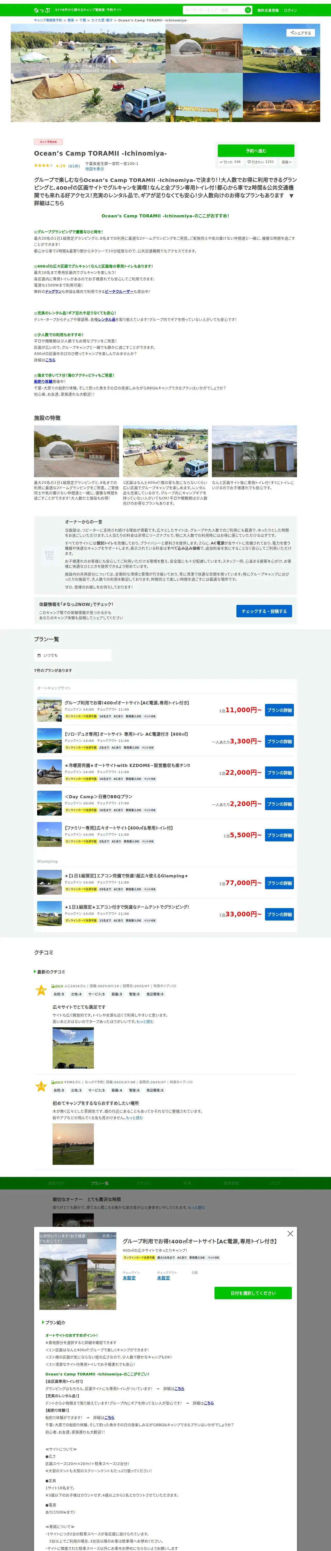Click thumbnail of 冷暖房完備 EZDOME plan
Viewport: 331px width, 1551px height.
(x=49, y=772)
